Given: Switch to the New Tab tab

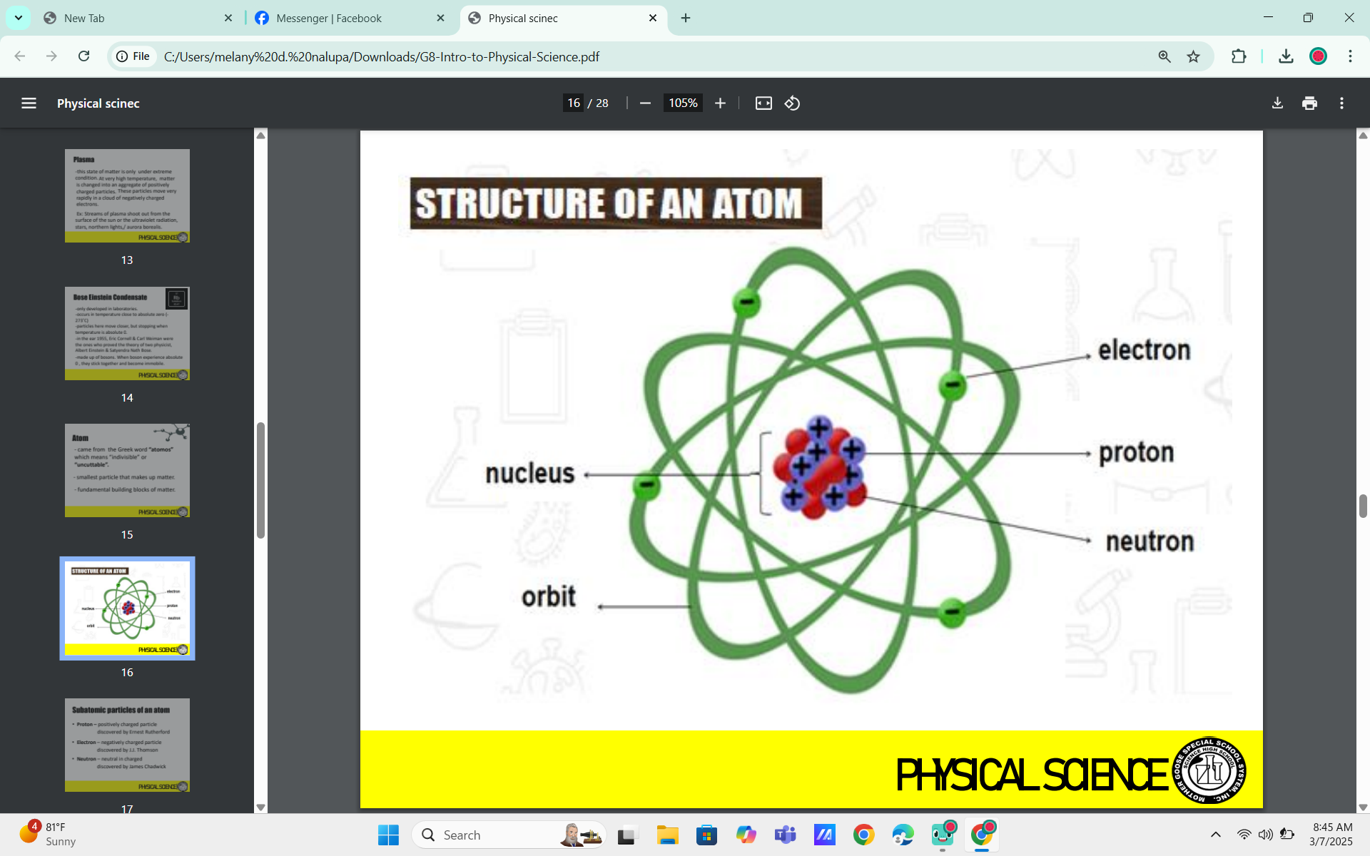Looking at the screenshot, I should pyautogui.click(x=84, y=18).
